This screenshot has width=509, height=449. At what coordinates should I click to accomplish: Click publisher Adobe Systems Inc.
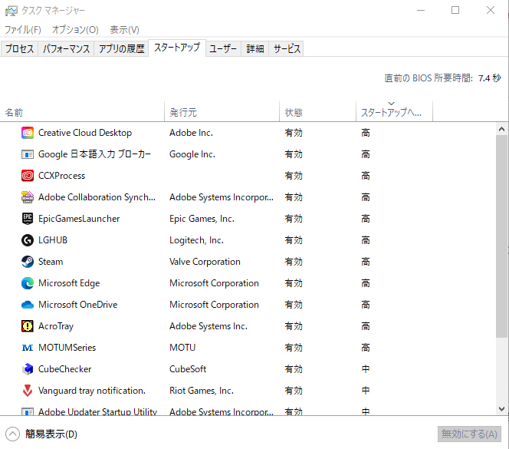(x=209, y=326)
